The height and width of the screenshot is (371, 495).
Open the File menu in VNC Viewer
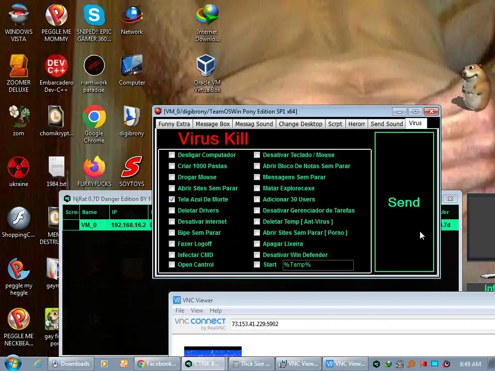point(180,311)
